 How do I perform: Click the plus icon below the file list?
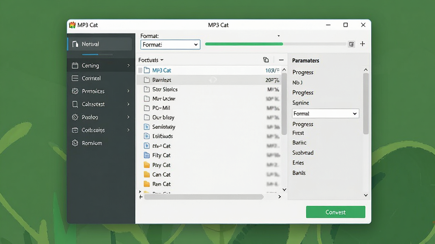[141, 197]
